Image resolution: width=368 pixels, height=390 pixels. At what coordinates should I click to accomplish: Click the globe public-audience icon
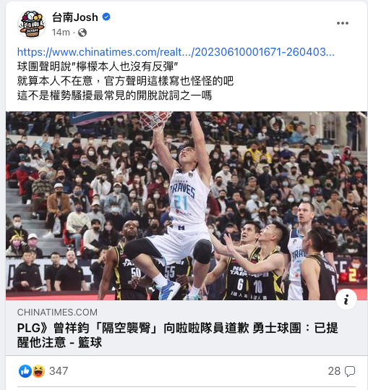(x=82, y=33)
